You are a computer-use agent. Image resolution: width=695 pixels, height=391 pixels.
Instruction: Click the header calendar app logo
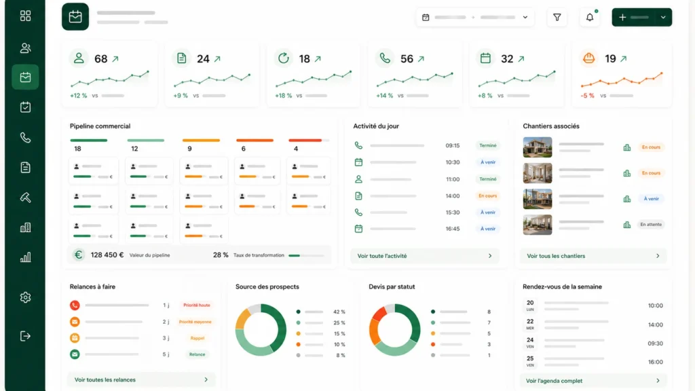click(75, 17)
